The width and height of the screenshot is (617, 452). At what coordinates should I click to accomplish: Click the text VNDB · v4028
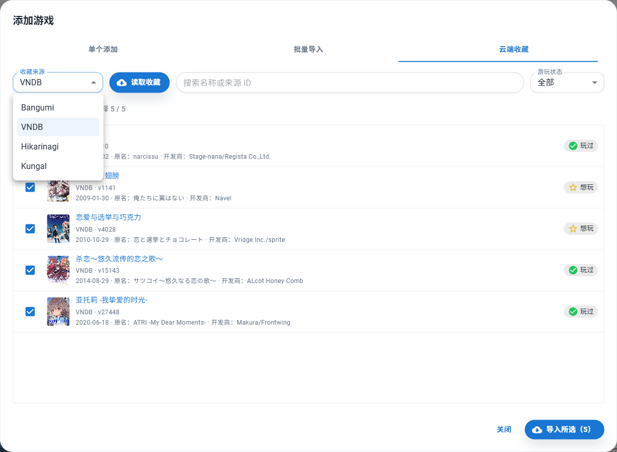[96, 229]
